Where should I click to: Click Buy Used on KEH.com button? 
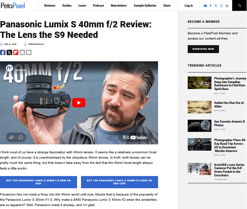[x=119, y=182]
